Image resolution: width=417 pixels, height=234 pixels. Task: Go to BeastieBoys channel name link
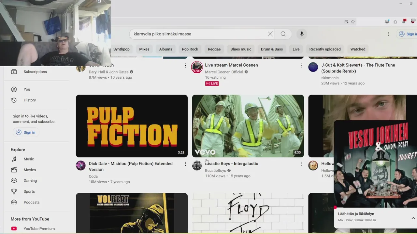tap(215, 170)
